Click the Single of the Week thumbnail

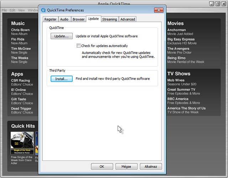(22, 143)
